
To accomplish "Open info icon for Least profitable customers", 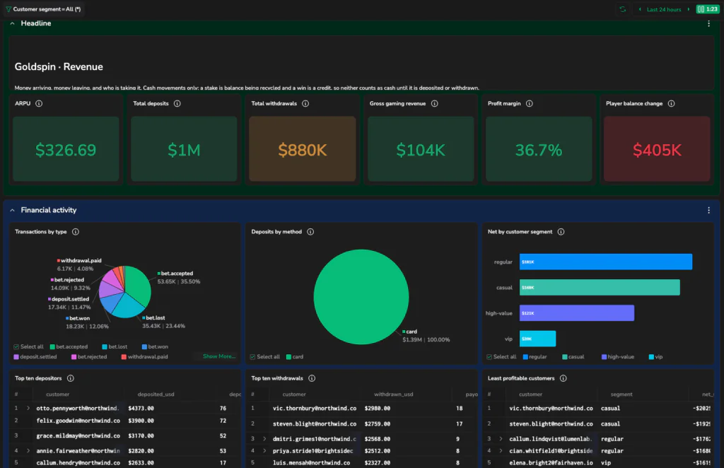I will [563, 378].
